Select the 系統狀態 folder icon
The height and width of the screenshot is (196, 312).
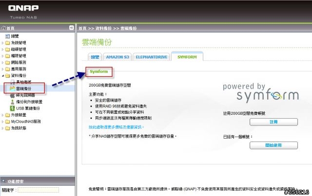click(8, 128)
